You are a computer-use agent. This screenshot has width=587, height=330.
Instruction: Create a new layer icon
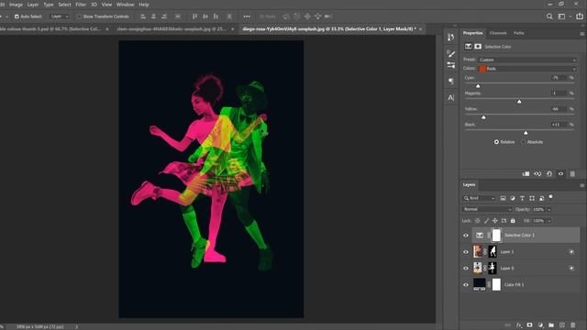click(562, 325)
